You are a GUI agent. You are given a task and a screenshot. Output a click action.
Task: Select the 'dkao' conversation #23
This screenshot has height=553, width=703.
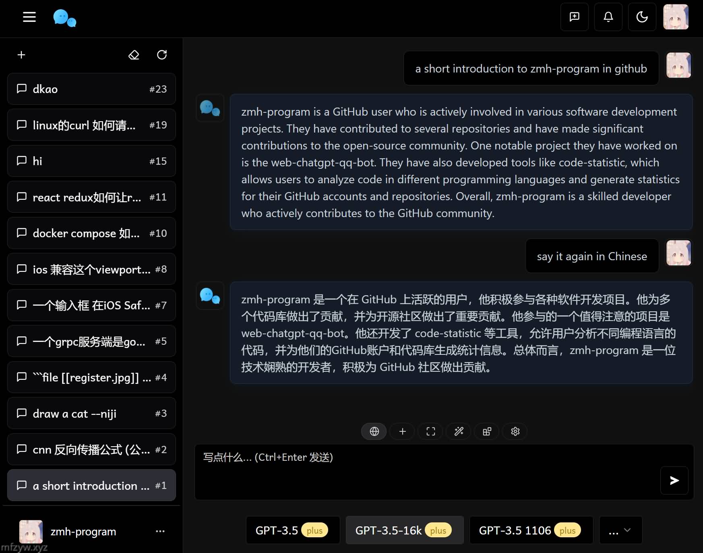click(x=91, y=89)
